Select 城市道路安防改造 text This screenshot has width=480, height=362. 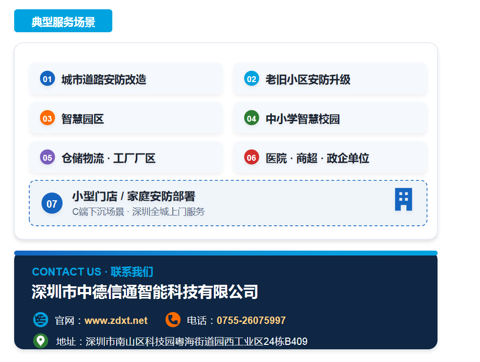point(104,79)
